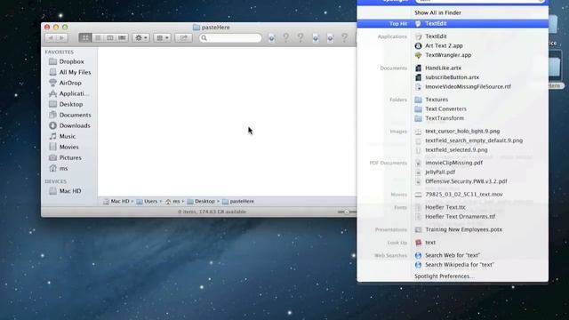Open text_cursor_holo_light.9.png image

pos(462,131)
